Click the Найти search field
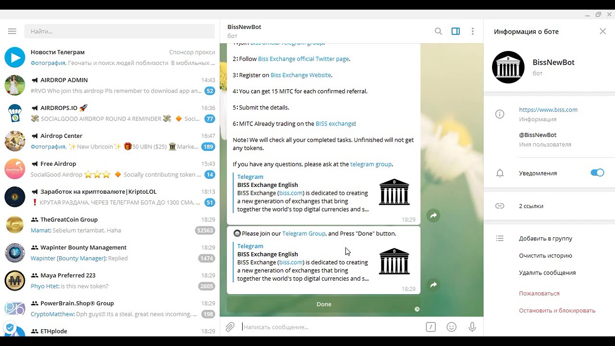This screenshot has height=346, width=615. tap(120, 31)
